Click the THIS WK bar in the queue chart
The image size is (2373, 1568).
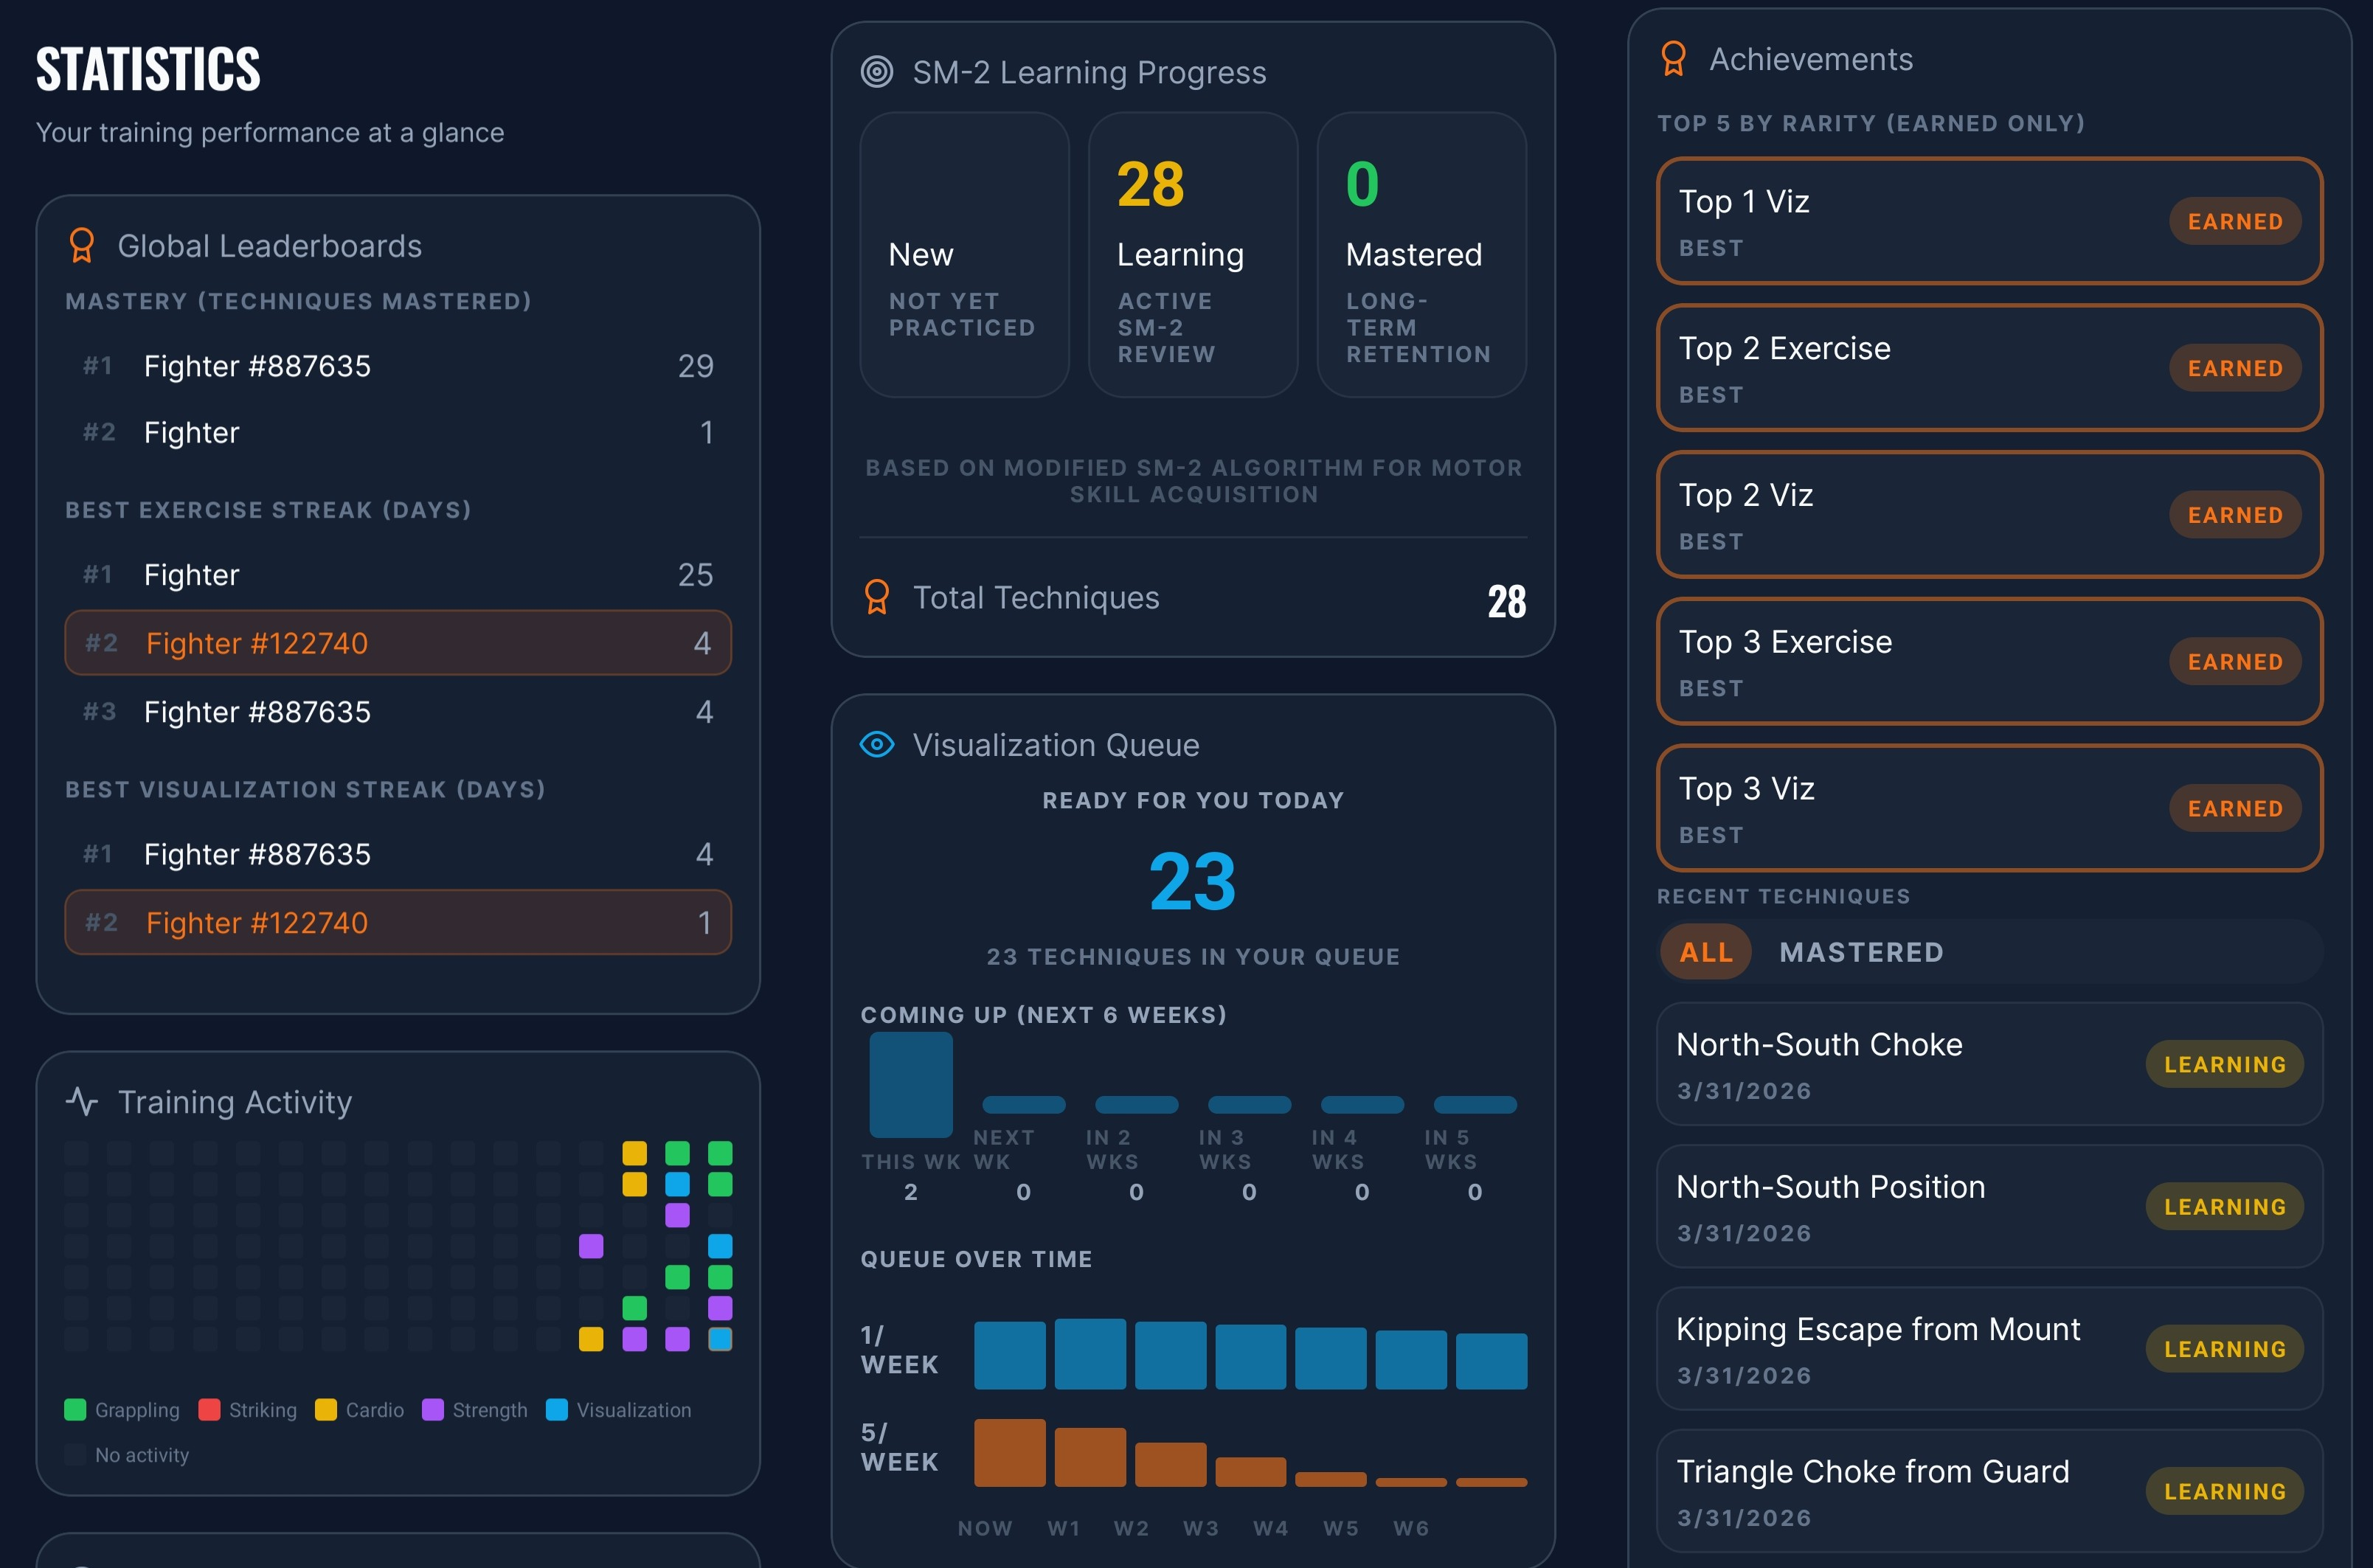pos(910,1084)
